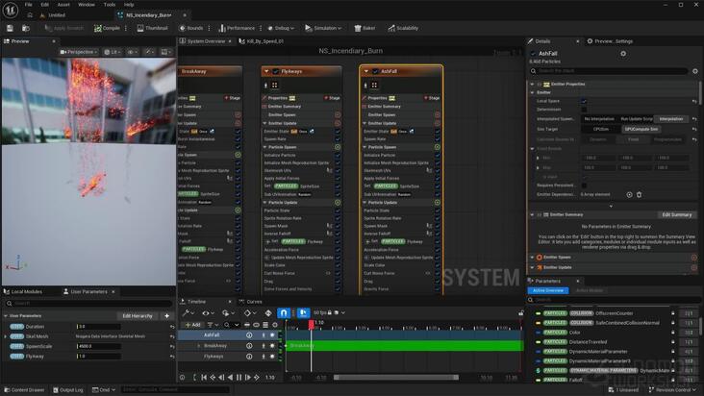Open the Asset menu
The height and width of the screenshot is (396, 704).
(x=63, y=5)
